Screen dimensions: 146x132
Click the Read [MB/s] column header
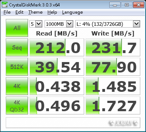click(x=57, y=33)
